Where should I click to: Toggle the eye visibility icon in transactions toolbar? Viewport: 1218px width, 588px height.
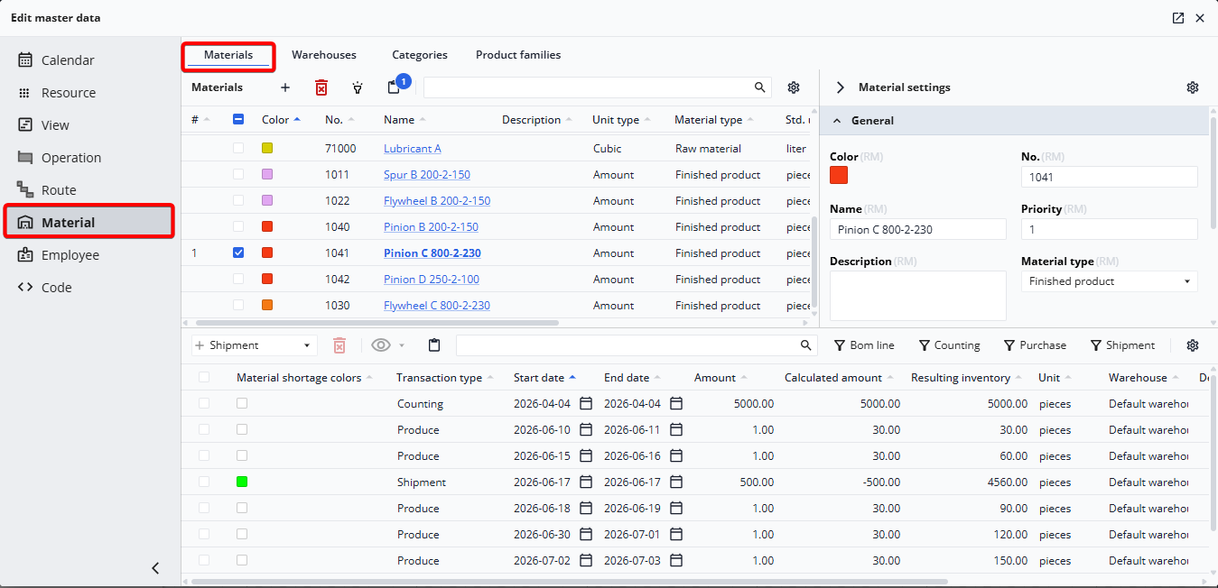click(x=381, y=345)
